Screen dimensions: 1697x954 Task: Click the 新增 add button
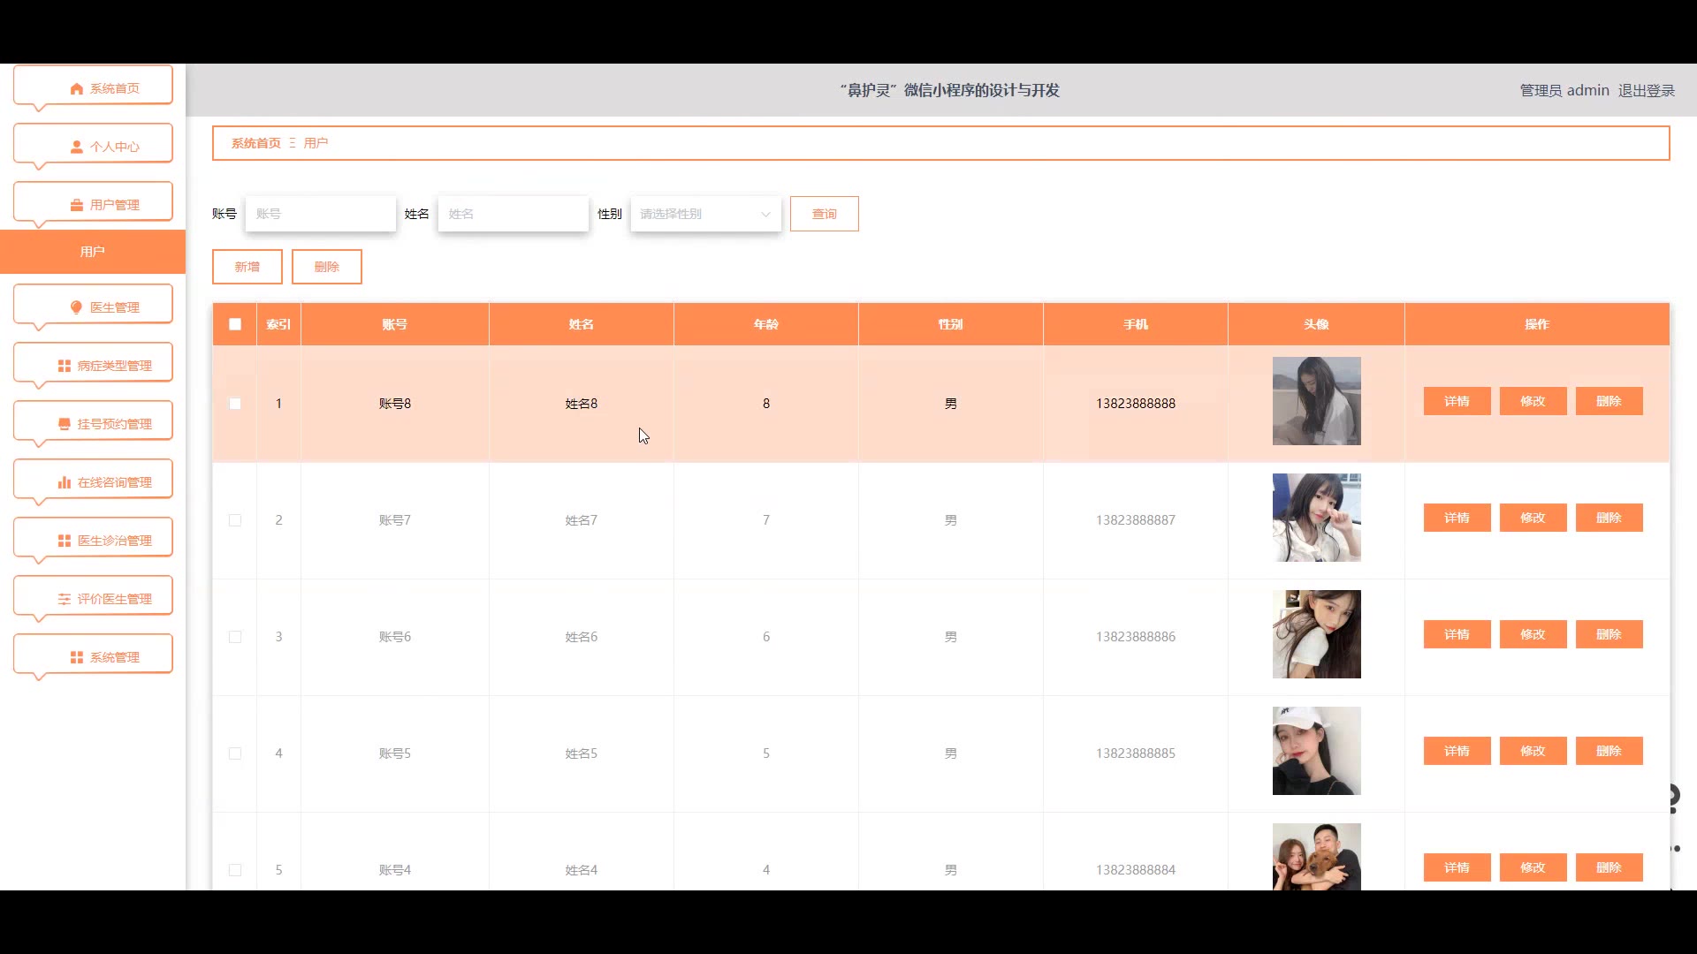[247, 267]
